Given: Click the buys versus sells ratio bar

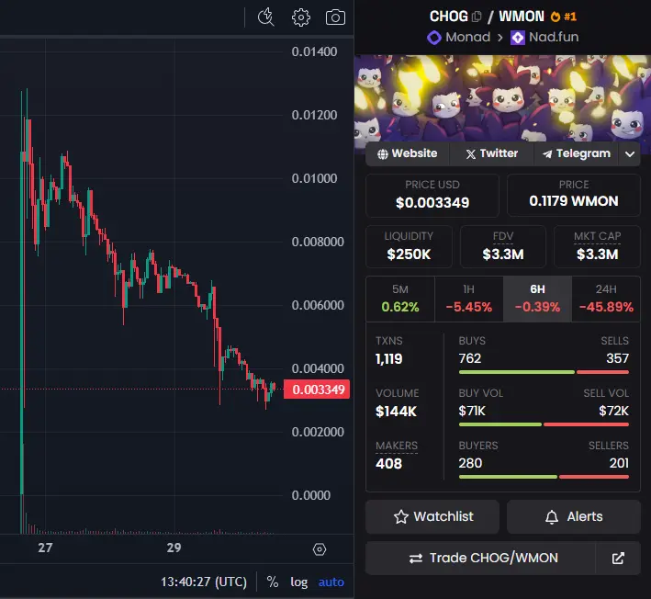Looking at the screenshot, I should 544,372.
